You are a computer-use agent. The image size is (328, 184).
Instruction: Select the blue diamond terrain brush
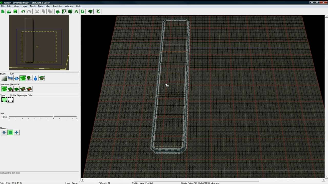[17, 78]
